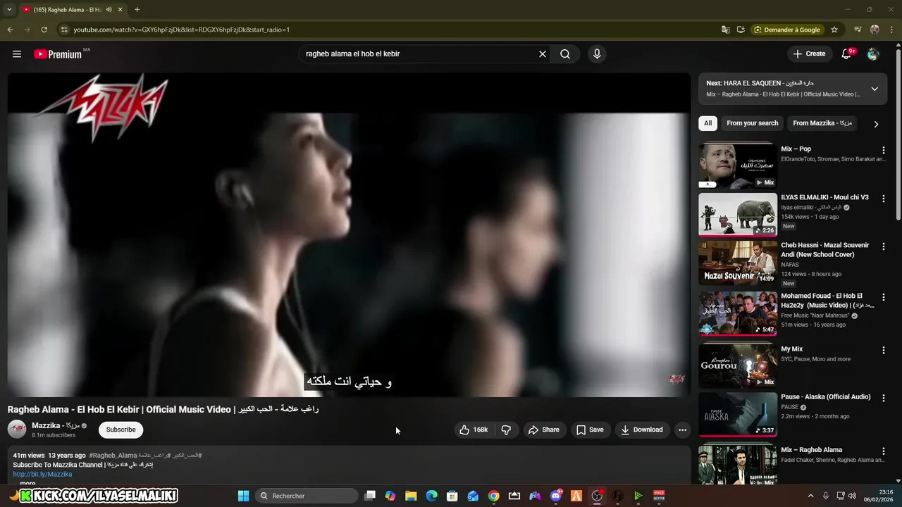The width and height of the screenshot is (902, 507).
Task: Open ILYAS ELMALIKI Moul chi V3 thumbnail
Action: click(738, 214)
